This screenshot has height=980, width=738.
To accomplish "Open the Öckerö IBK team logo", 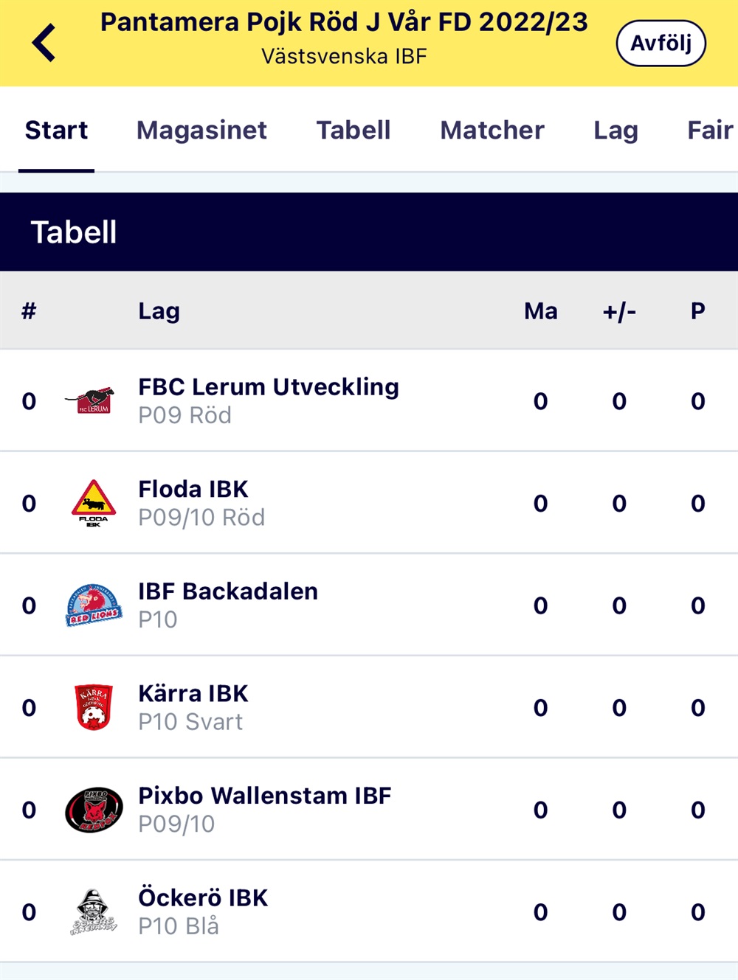I will click(x=94, y=912).
